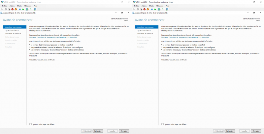Click red Shut Down icon in VPN2 toolbar

[13, 9]
